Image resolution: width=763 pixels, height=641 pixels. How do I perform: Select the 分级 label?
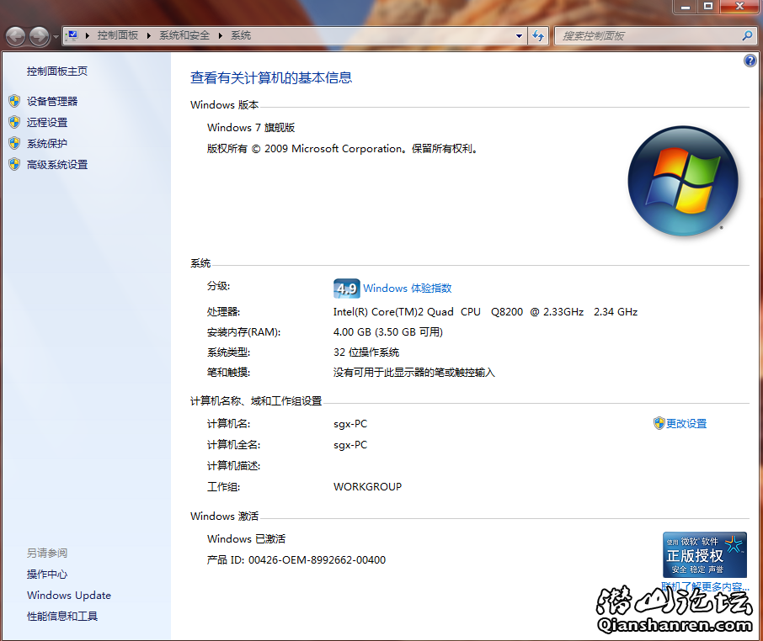point(218,286)
